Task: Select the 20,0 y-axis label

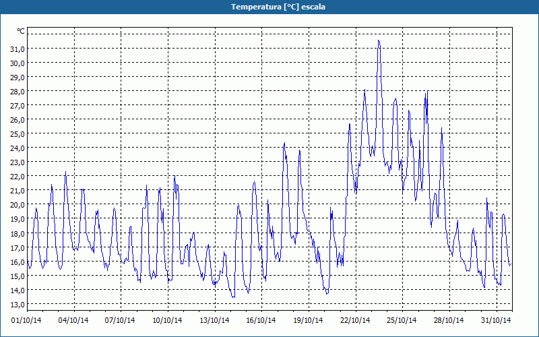Action: click(18, 205)
